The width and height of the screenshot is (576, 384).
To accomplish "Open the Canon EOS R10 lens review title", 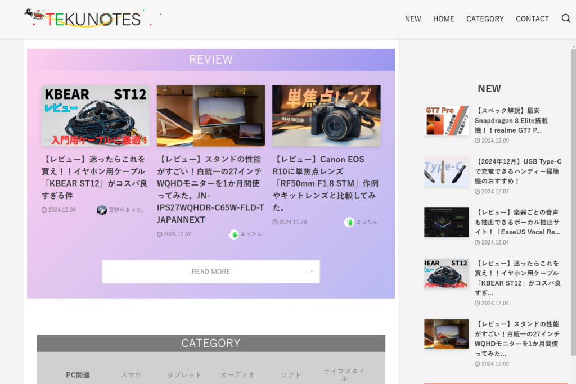I will click(x=326, y=183).
